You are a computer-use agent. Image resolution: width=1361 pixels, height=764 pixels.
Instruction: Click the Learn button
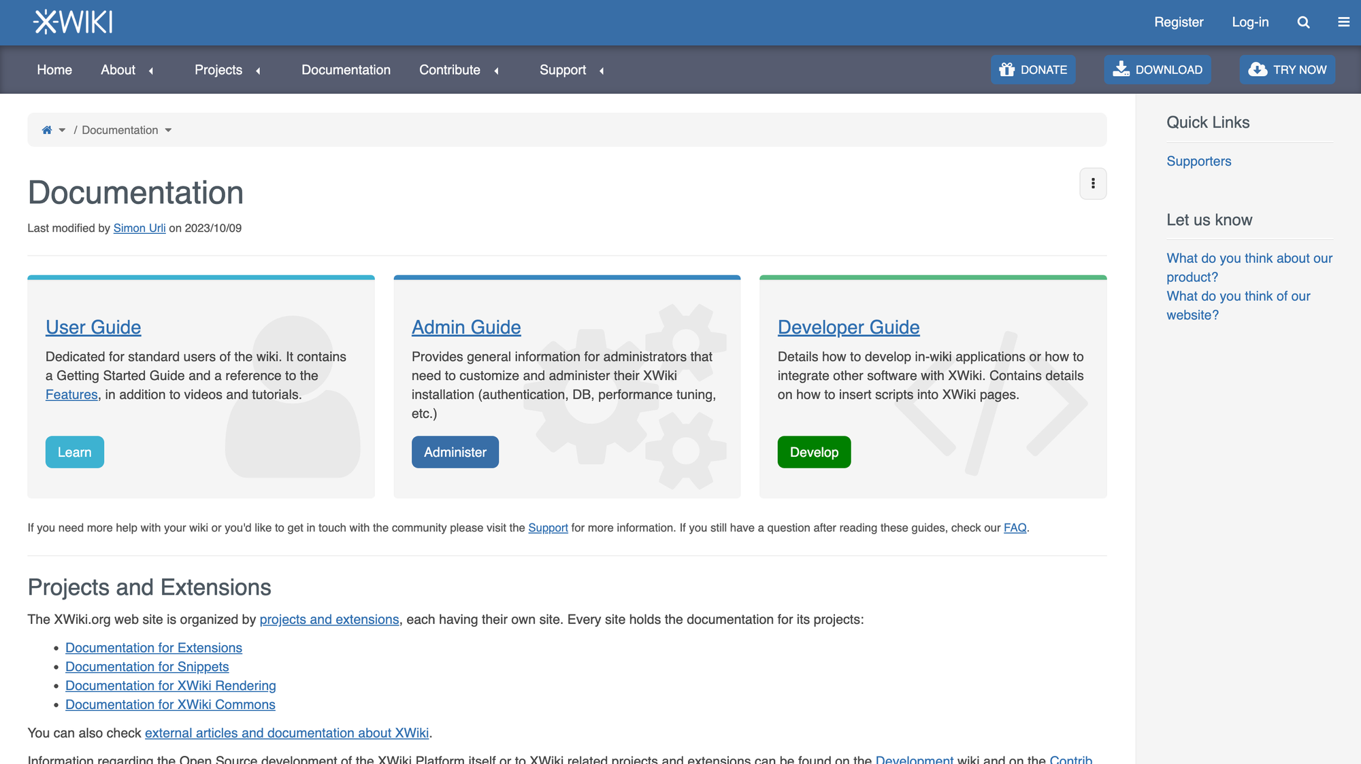tap(75, 452)
